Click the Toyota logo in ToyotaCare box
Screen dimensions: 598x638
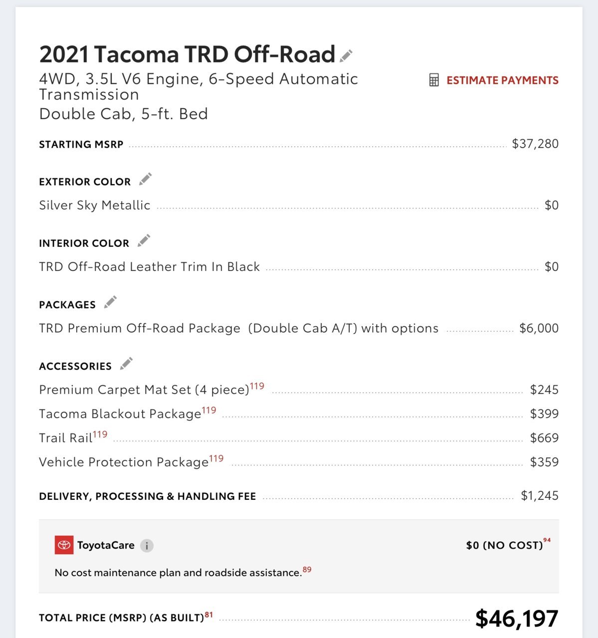64,545
